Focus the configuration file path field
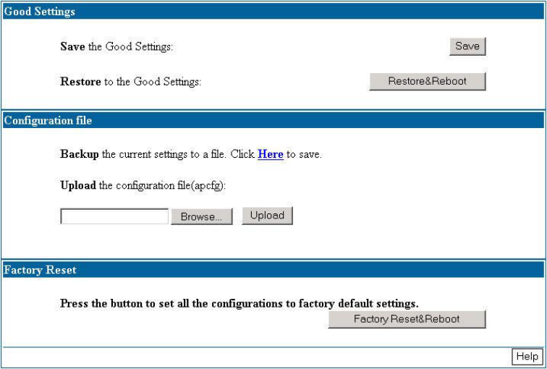Viewport: 547px width, 369px height. coord(114,216)
